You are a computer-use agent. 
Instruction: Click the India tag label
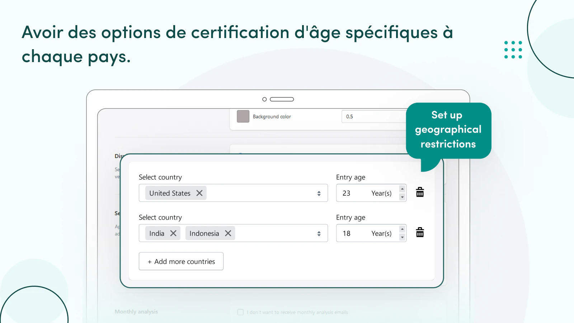point(157,233)
